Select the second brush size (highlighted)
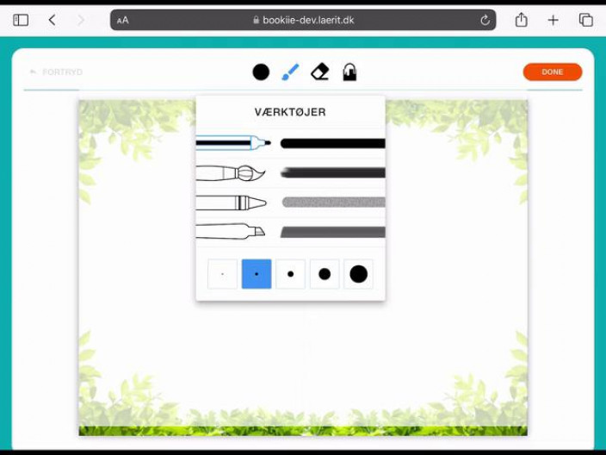Screen dimensions: 606x455 (257, 274)
